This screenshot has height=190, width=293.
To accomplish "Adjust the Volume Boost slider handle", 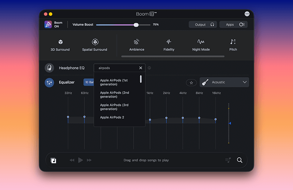I will pos(136,25).
